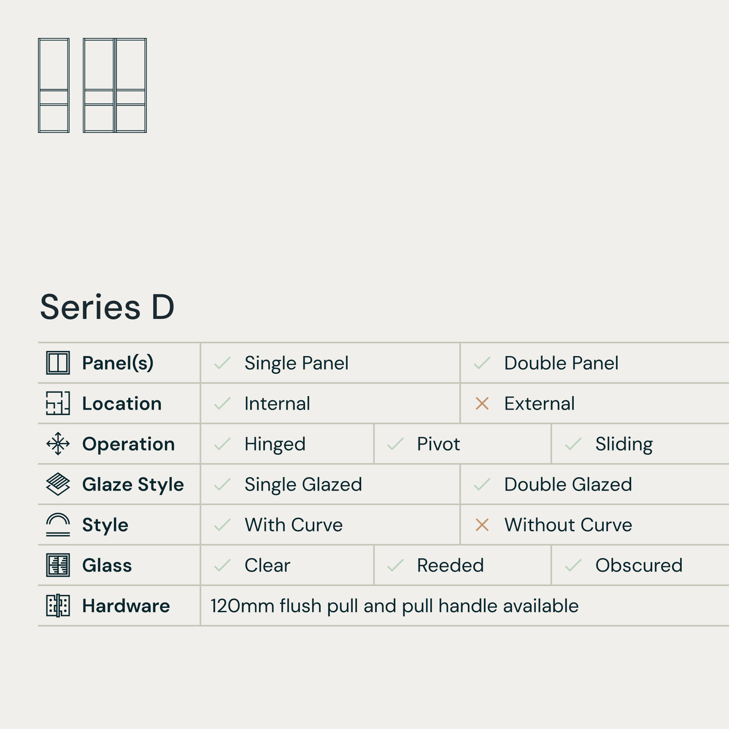Click the Operation arrows icon
The height and width of the screenshot is (729, 729).
coord(58,444)
